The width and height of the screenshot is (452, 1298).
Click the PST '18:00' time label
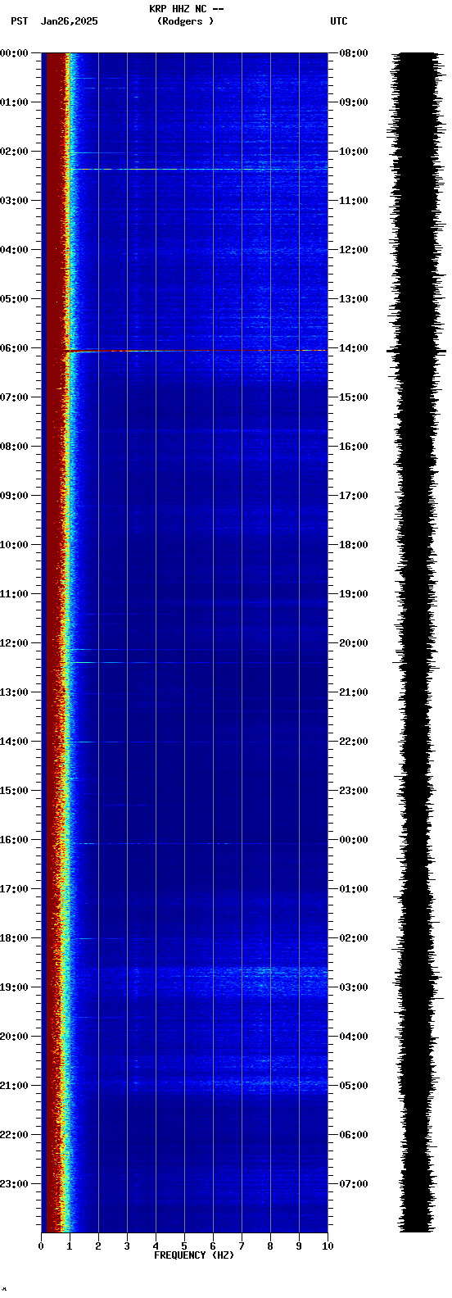[x=15, y=938]
